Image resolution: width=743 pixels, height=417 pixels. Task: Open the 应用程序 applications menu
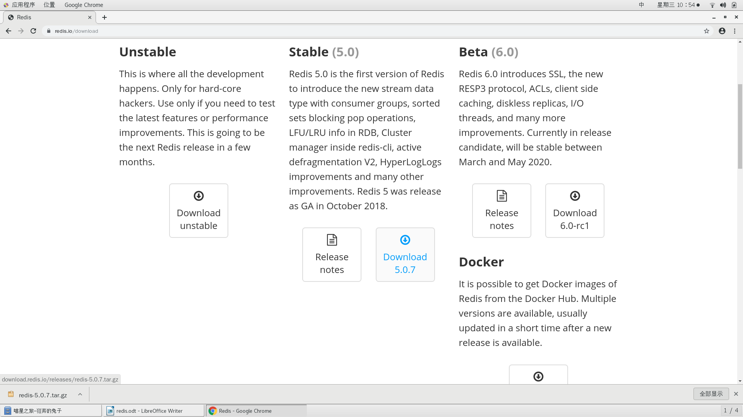coord(19,5)
